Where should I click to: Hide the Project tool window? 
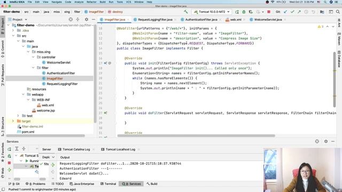(94, 19)
